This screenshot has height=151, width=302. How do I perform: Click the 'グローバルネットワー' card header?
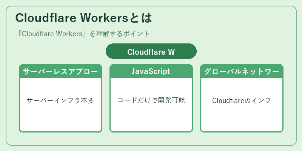coord(242,71)
